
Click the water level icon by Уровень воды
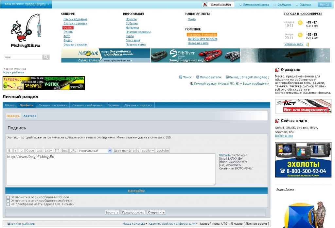[307, 44]
